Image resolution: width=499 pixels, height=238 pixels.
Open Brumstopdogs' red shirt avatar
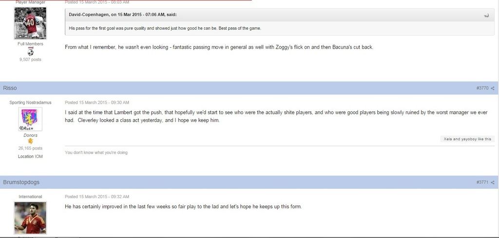coord(30,218)
